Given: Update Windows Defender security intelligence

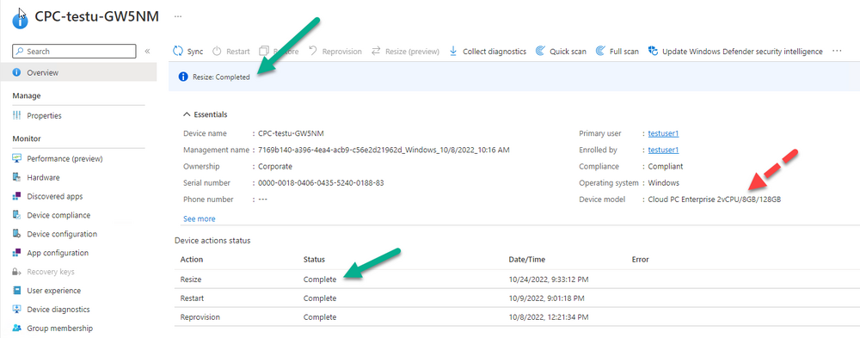Looking at the screenshot, I should point(735,51).
